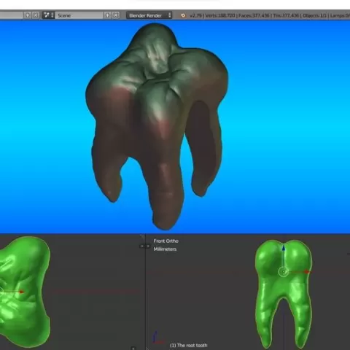Delete the screen layout with the X icon
The height and width of the screenshot is (350, 350).
(x=36, y=15)
